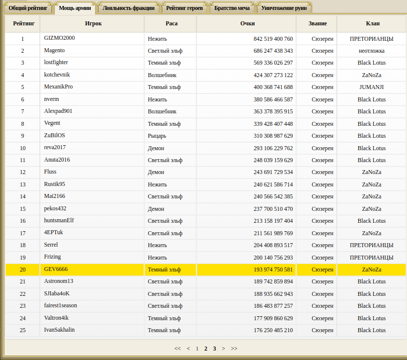Switch to the Общий рейтинг tab

pos(28,8)
